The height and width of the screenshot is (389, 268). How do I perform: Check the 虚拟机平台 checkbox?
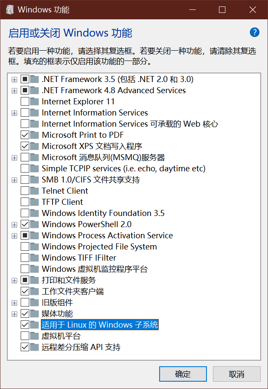tap(25, 336)
